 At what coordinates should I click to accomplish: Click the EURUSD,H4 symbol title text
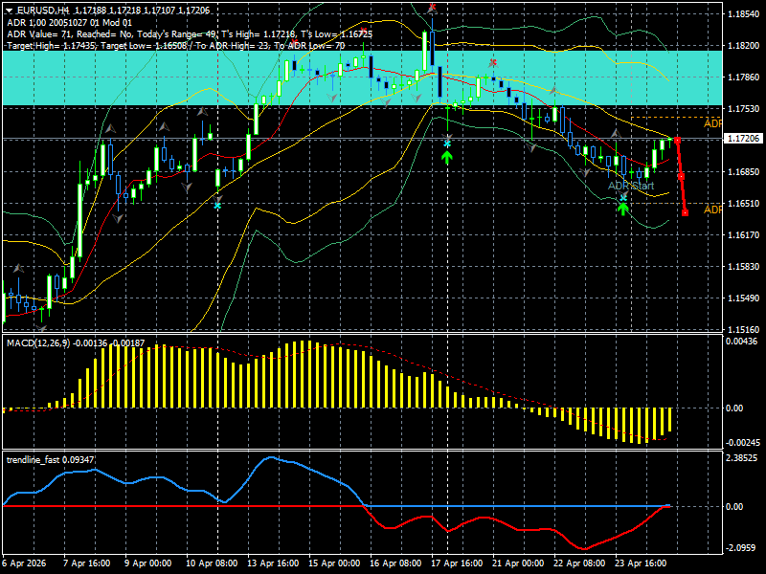coord(42,11)
